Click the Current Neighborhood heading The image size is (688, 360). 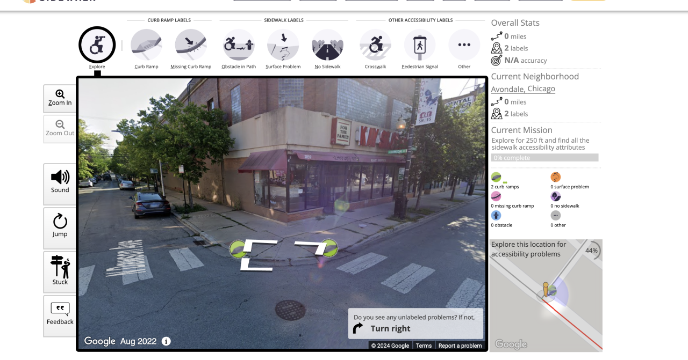click(535, 76)
